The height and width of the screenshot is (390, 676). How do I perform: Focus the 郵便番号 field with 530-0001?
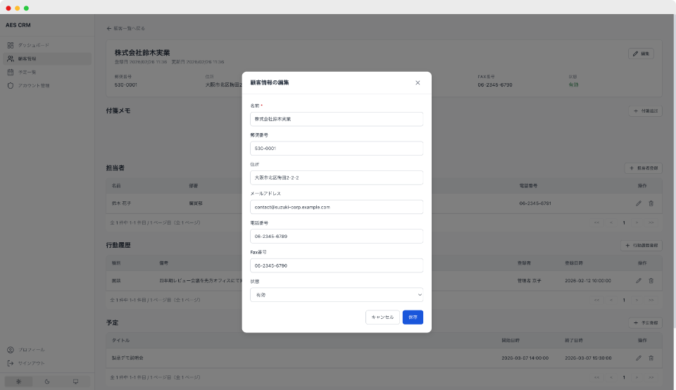coord(337,149)
